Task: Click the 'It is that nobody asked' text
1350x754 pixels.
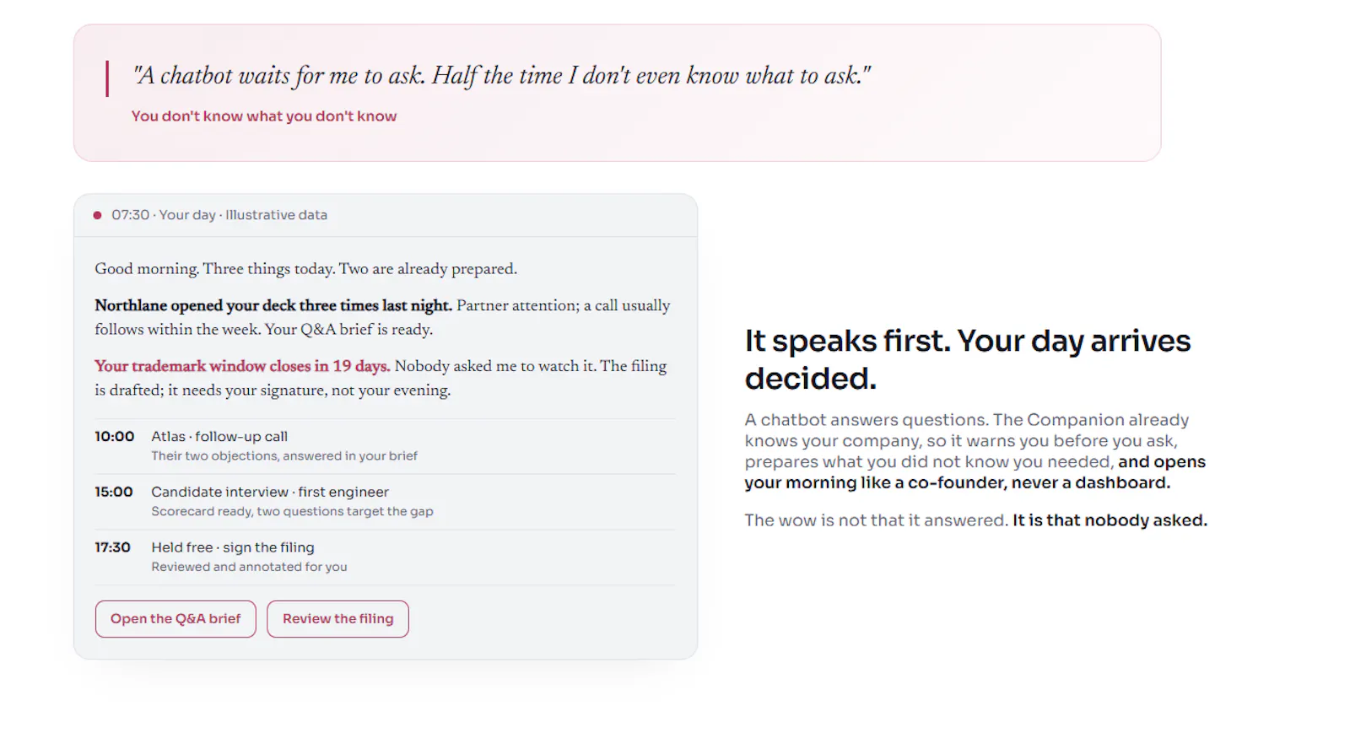Action: (x=1110, y=520)
